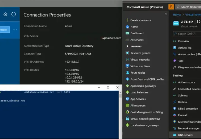Open DNS servers under Settings

tap(185, 135)
